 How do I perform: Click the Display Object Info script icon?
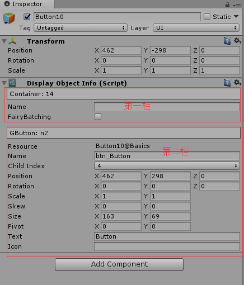click(12, 83)
